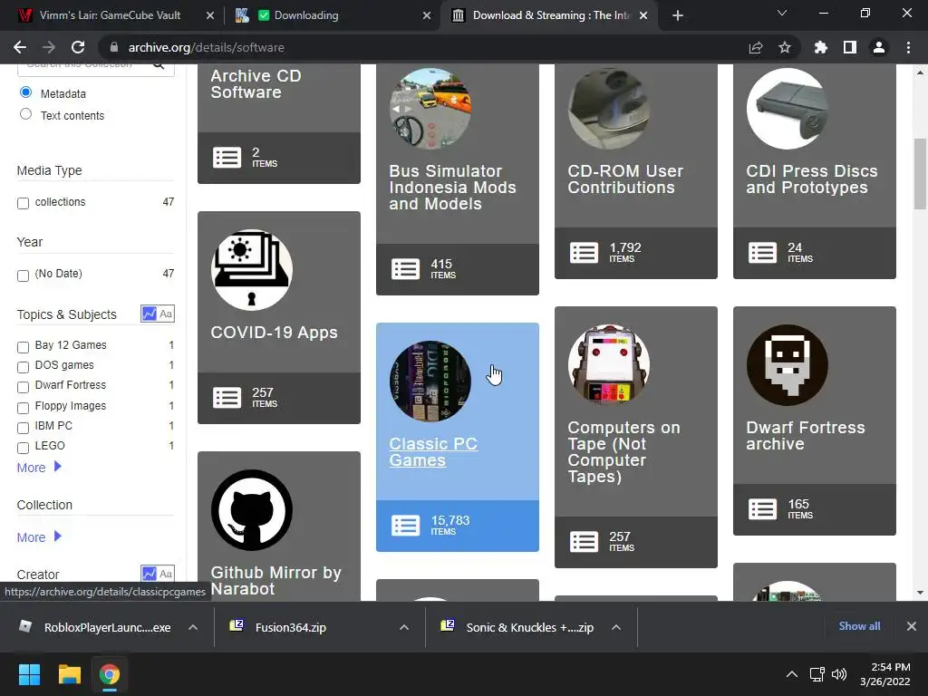Open Fusion364.zip download options arrow
Image resolution: width=928 pixels, height=696 pixels.
pyautogui.click(x=404, y=627)
